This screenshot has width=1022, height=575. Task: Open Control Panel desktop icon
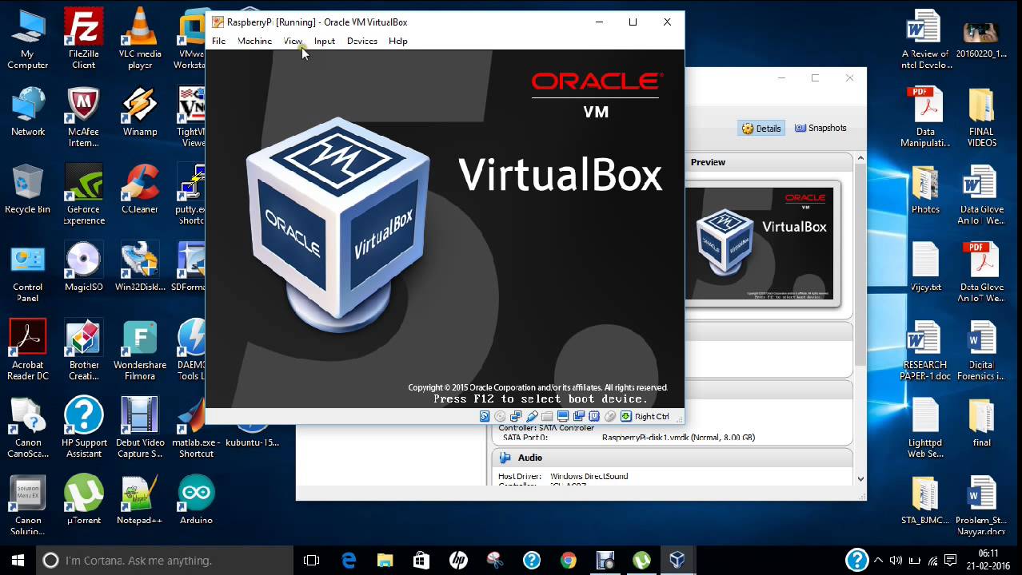(28, 273)
